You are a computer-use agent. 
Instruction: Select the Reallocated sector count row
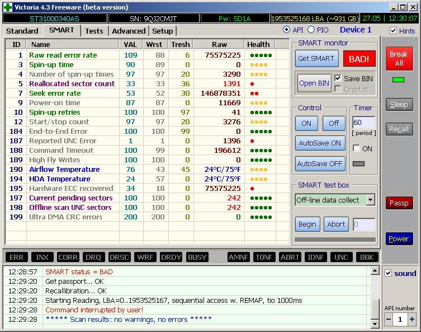coord(147,84)
